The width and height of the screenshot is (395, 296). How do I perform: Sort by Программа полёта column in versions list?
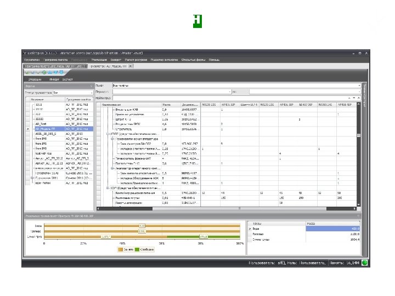pos(79,99)
